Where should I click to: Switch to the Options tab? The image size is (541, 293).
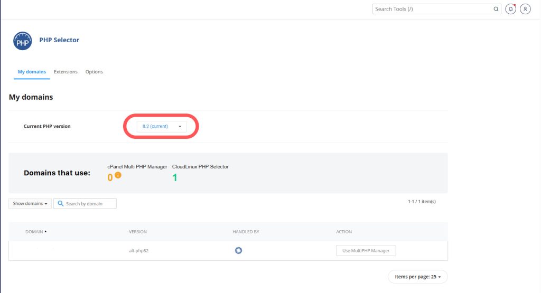(x=94, y=72)
